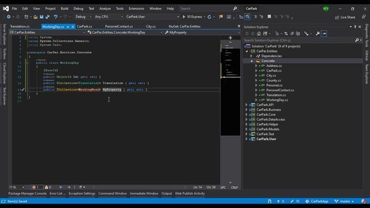Open the Any CPU platform dropdown
This screenshot has width=370, height=208.
(x=109, y=17)
